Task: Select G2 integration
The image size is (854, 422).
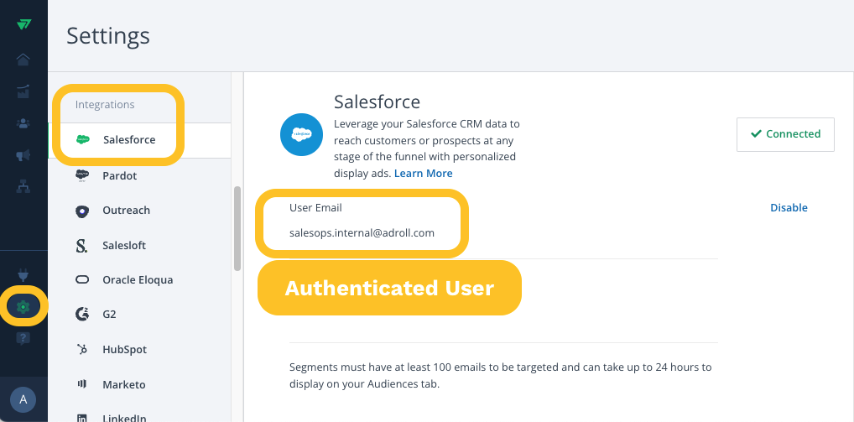Action: (139, 314)
